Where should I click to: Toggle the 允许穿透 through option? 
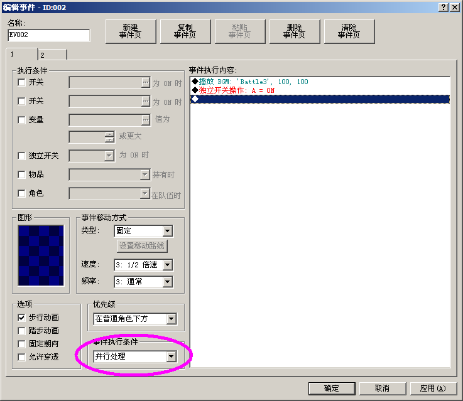[21, 357]
